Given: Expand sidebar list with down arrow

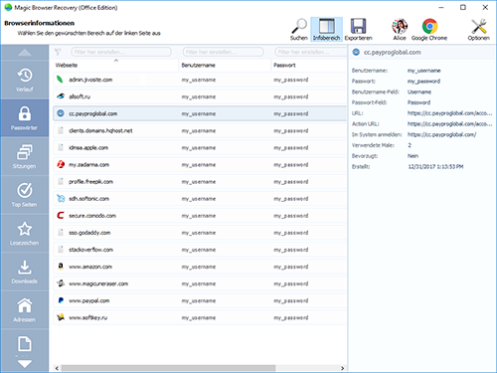Looking at the screenshot, I should pyautogui.click(x=25, y=364).
